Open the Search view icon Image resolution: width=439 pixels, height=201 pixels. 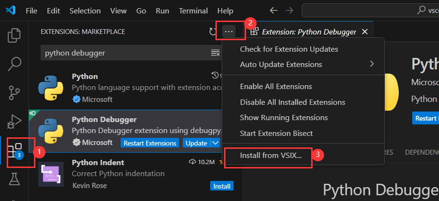click(x=15, y=63)
